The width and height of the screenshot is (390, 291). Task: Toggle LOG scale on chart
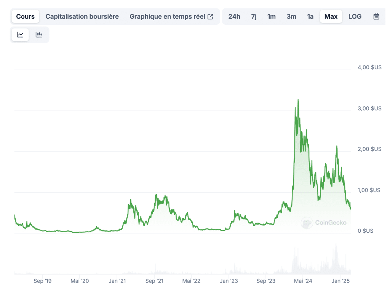click(x=355, y=16)
